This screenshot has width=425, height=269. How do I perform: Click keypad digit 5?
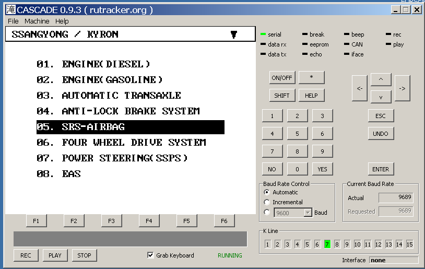pos(297,134)
